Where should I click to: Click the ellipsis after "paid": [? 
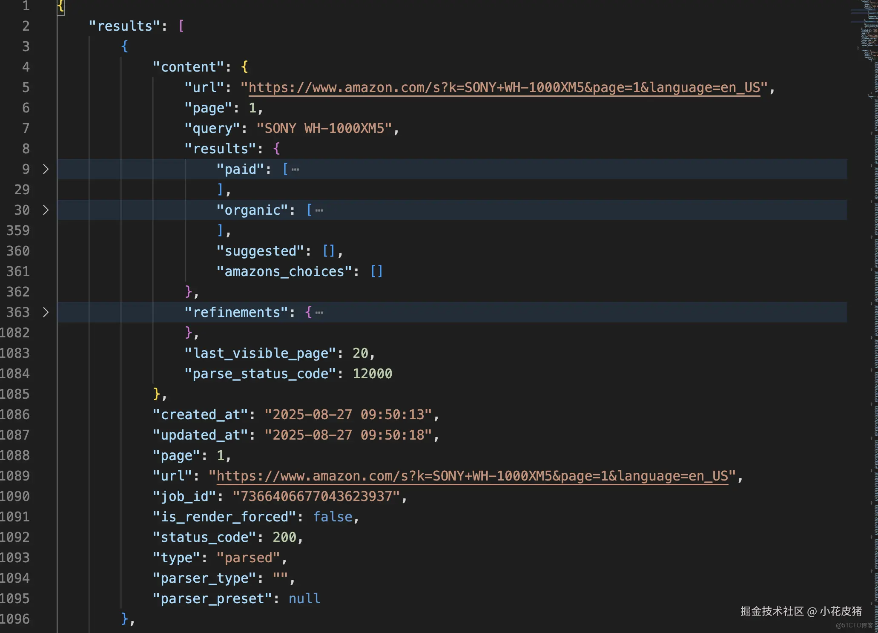point(295,170)
